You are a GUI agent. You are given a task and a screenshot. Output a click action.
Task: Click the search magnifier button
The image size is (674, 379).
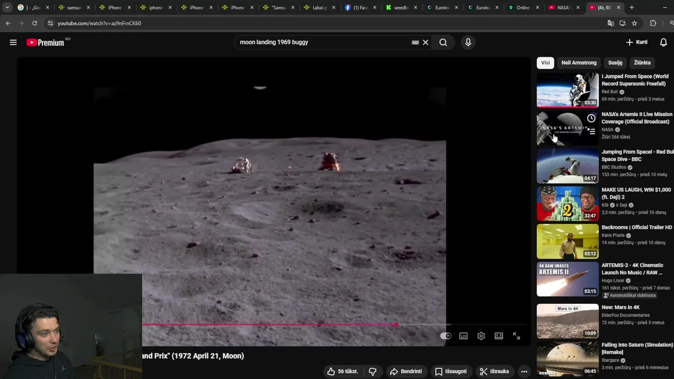443,43
